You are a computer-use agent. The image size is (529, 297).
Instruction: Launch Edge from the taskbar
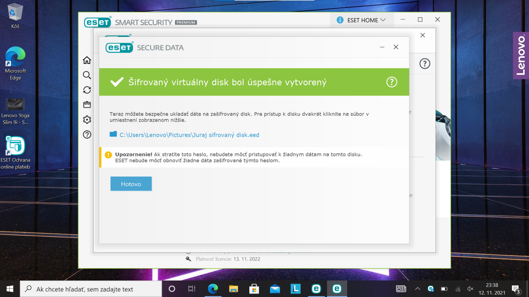(213, 289)
